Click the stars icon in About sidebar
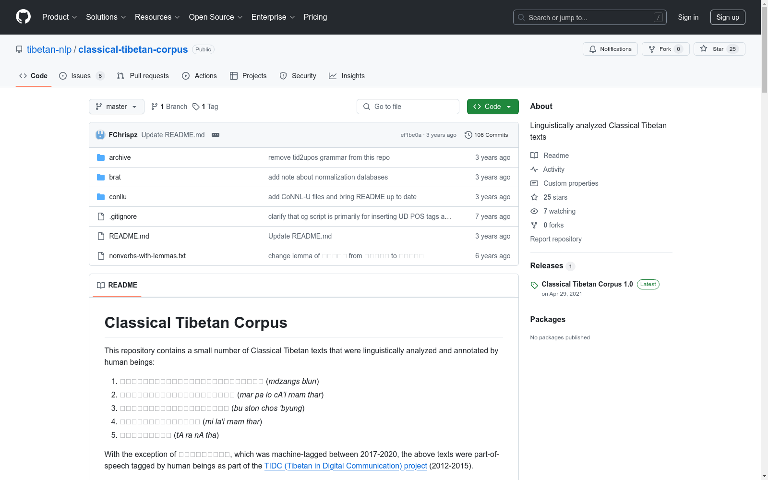The image size is (768, 480). point(534,197)
